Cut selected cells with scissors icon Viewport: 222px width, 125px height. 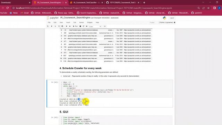click(55, 26)
